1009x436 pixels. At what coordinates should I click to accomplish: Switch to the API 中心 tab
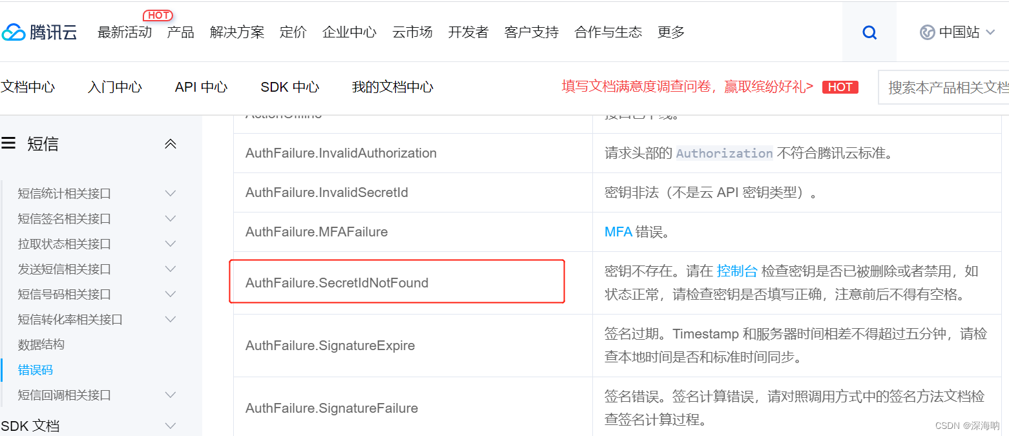pos(201,87)
